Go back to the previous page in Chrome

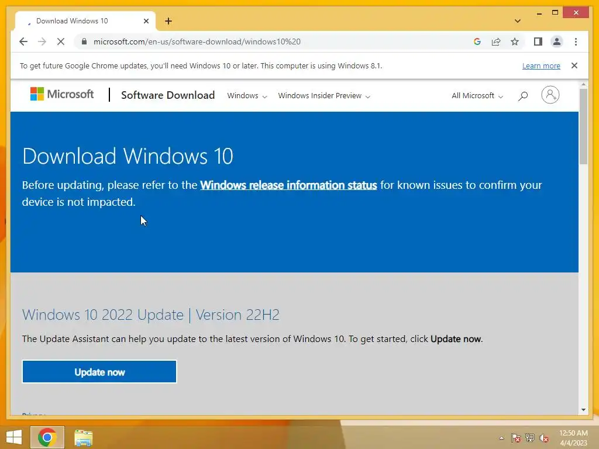pyautogui.click(x=23, y=42)
